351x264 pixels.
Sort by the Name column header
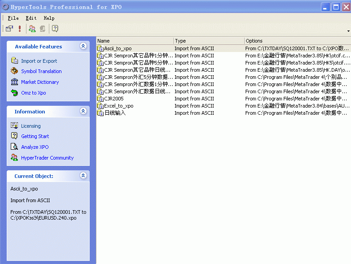tap(135, 41)
